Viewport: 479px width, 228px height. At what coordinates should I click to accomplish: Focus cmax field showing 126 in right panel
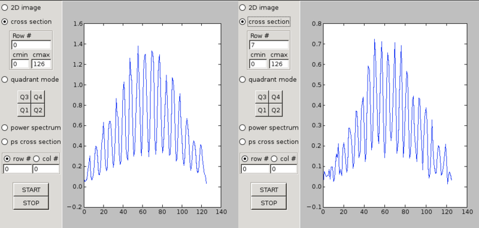(278, 64)
